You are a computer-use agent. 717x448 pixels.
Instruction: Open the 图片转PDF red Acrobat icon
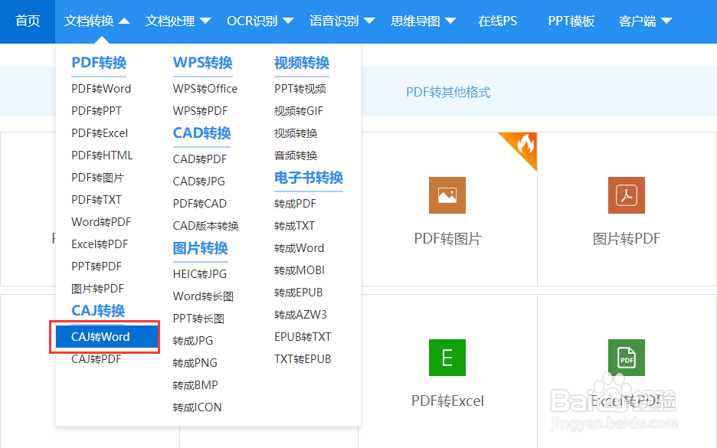627,195
